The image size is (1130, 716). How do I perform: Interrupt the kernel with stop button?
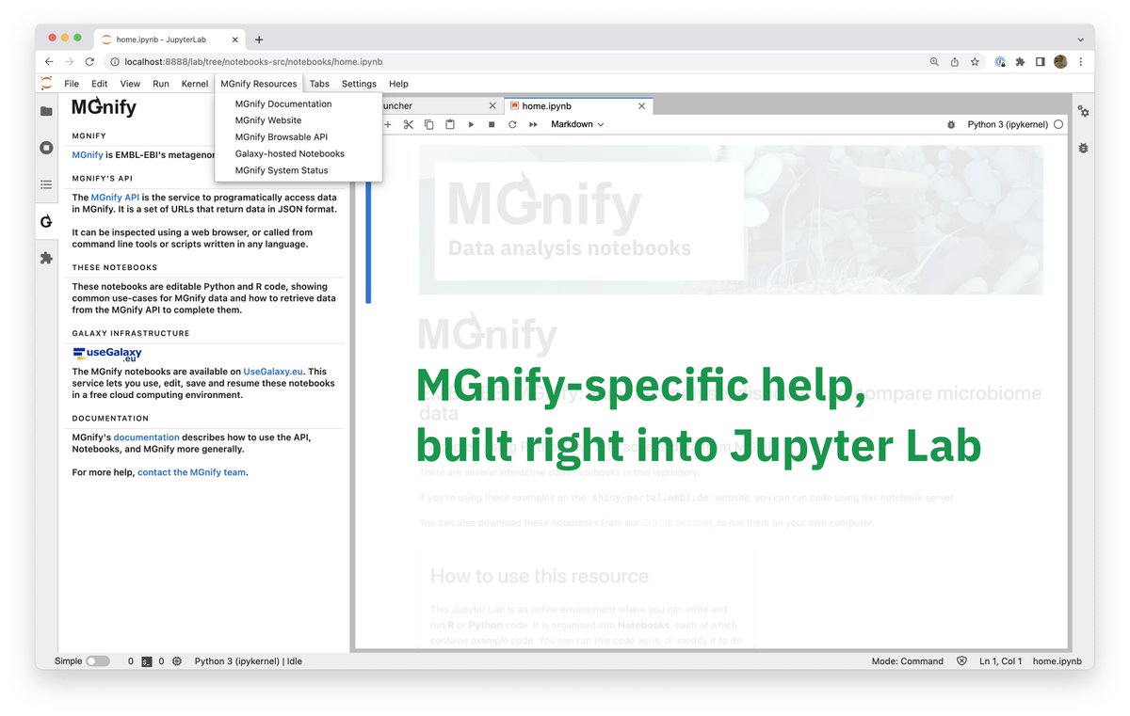click(x=492, y=124)
